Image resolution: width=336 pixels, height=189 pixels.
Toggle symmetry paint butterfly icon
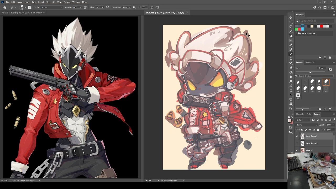point(158,7)
